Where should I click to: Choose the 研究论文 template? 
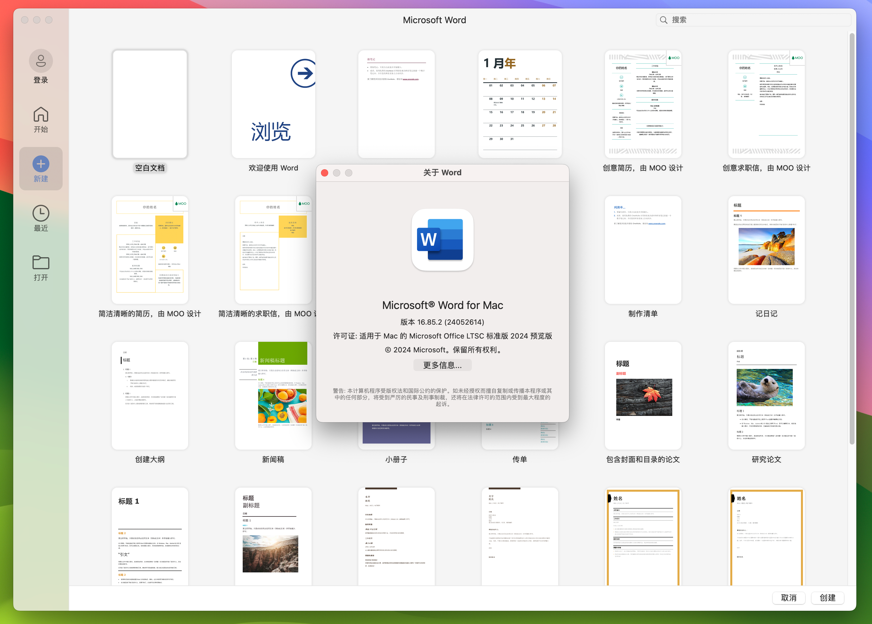pyautogui.click(x=766, y=396)
